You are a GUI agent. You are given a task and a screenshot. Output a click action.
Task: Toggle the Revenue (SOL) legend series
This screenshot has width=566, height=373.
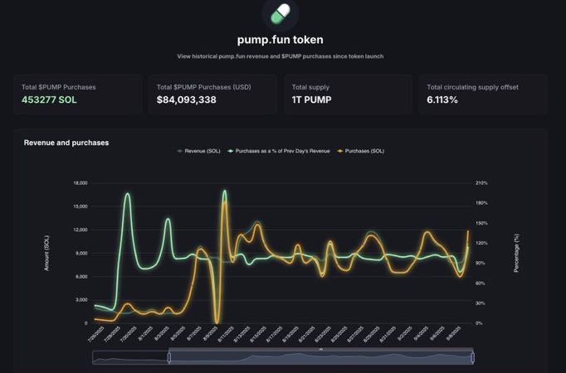tap(202, 151)
